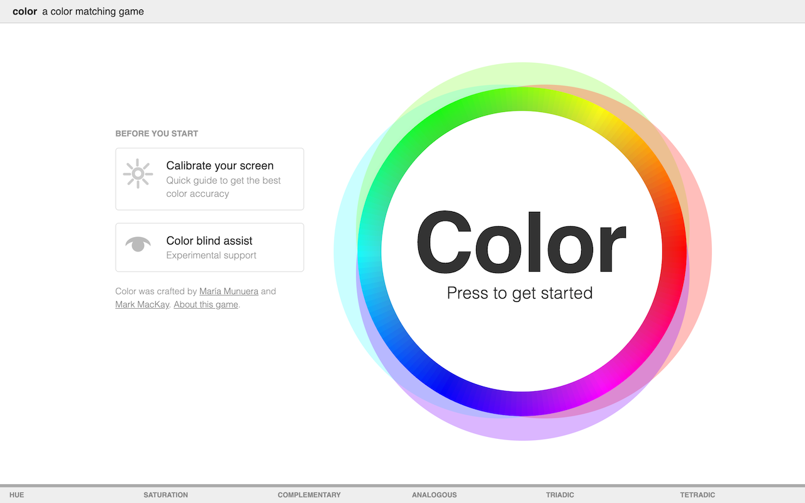Open the "Calibrate your screen" guide
This screenshot has height=503, width=805.
point(209,179)
